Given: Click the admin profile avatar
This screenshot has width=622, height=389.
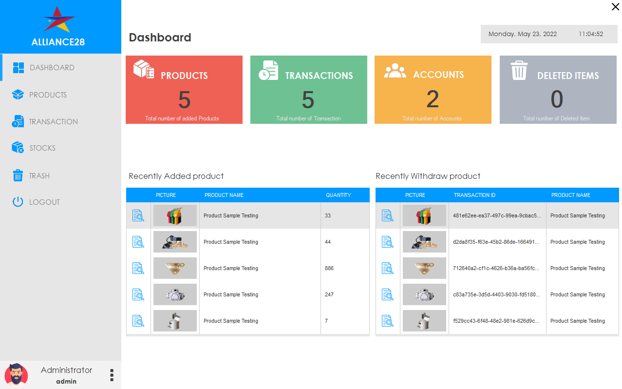Looking at the screenshot, I should click(x=16, y=374).
